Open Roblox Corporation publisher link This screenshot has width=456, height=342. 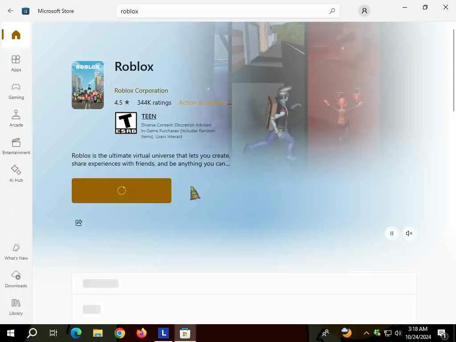pyautogui.click(x=141, y=90)
